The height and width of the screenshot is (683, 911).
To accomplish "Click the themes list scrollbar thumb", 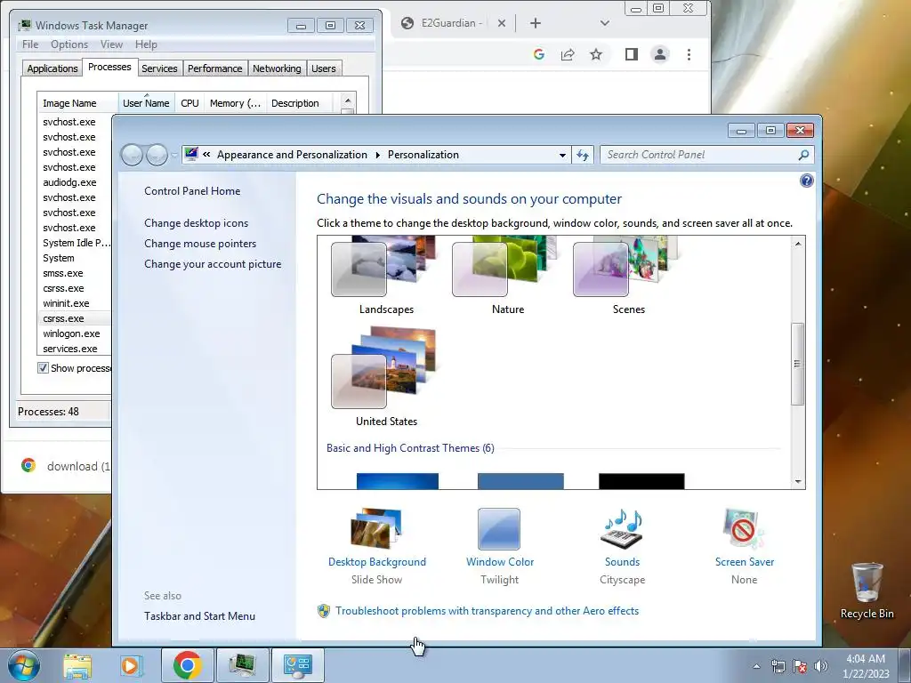I will pyautogui.click(x=798, y=364).
